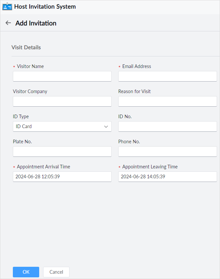Image resolution: width=220 pixels, height=279 pixels.
Task: Select the Phone No. input field
Action: 167,152
